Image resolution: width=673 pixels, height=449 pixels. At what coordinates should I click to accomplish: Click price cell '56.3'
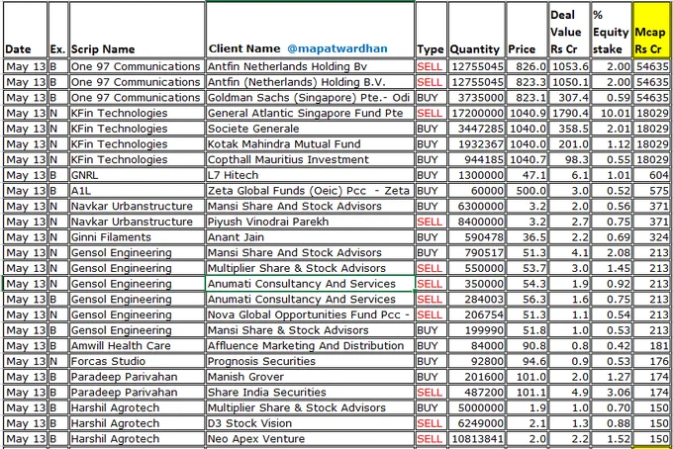pyautogui.click(x=528, y=300)
